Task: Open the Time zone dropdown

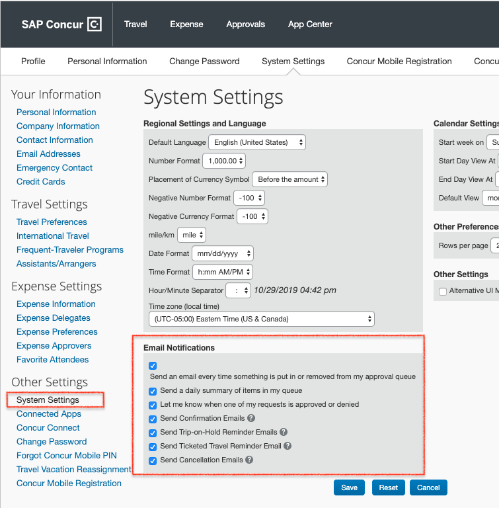Action: point(262,319)
